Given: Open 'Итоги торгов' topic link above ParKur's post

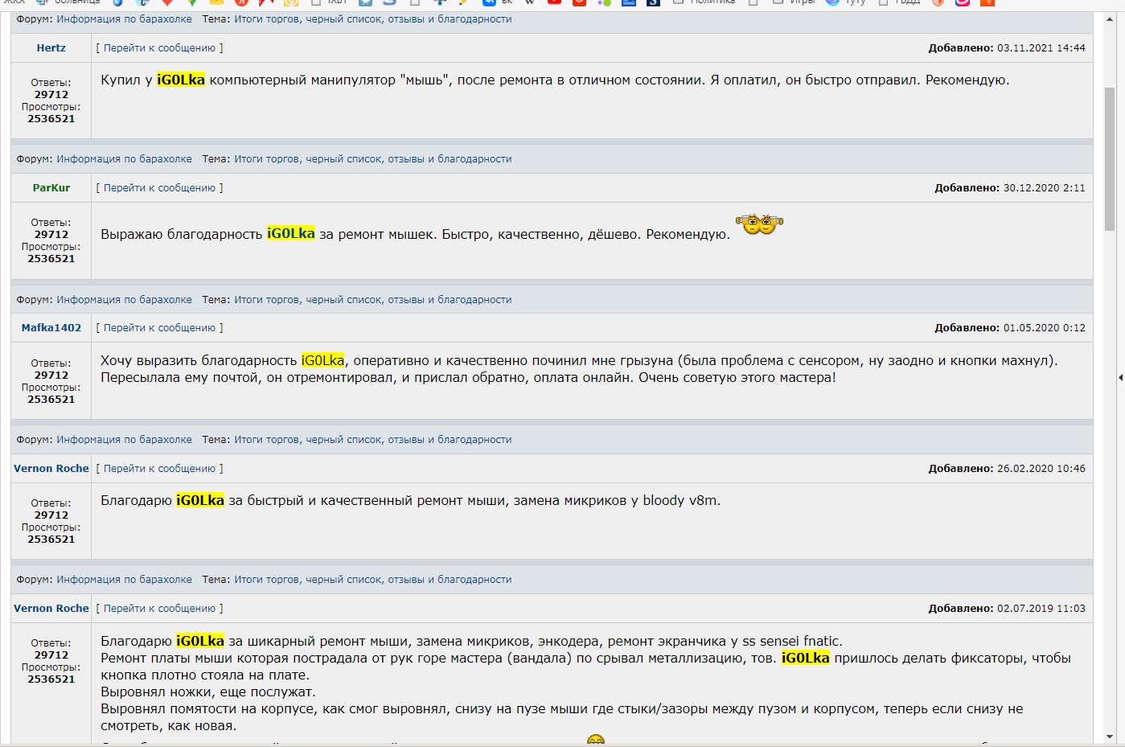Looking at the screenshot, I should coord(373,159).
